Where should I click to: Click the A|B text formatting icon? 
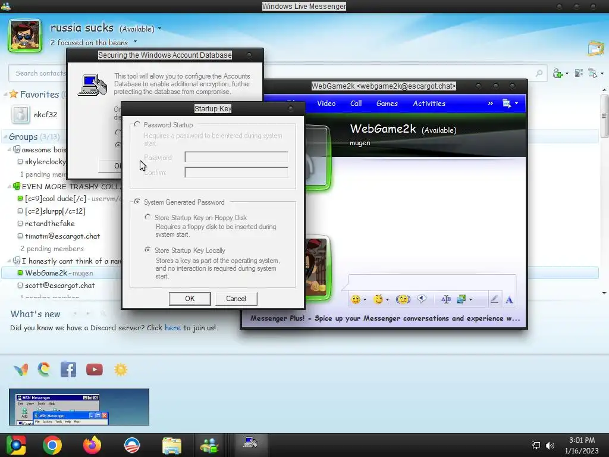pyautogui.click(x=446, y=299)
